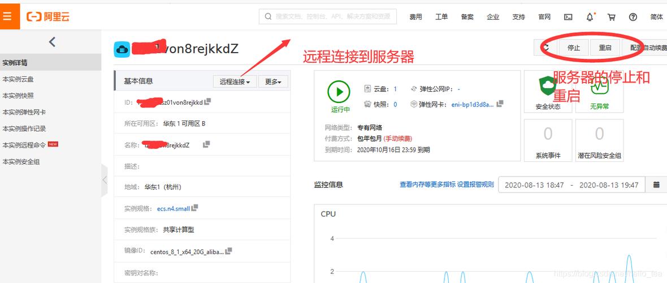
Task: Copy the instance name field
Action: (206, 144)
